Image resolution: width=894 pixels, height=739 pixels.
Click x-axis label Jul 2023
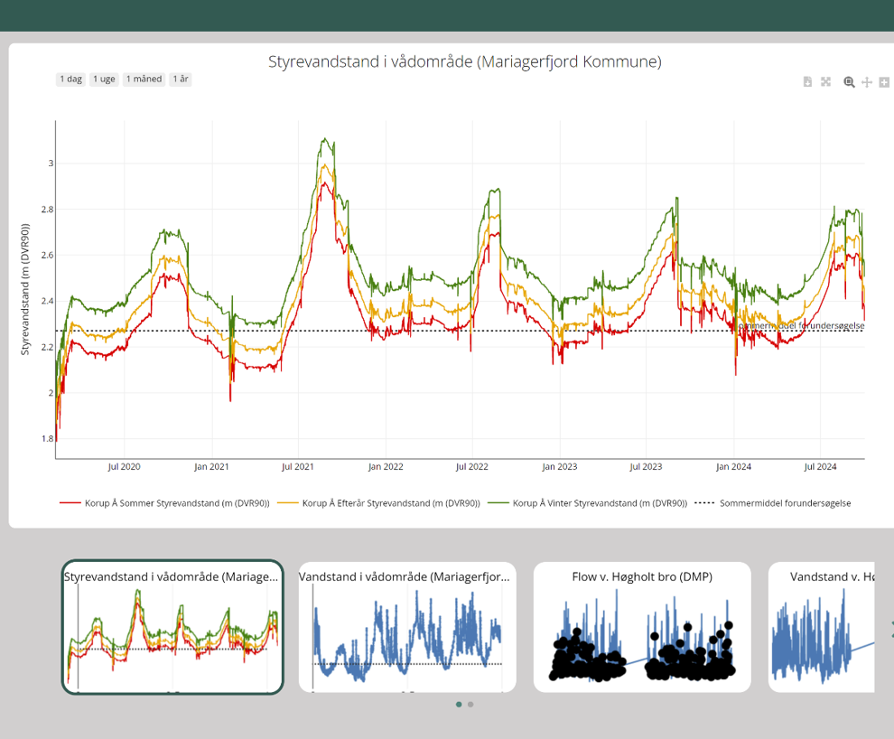coord(646,466)
